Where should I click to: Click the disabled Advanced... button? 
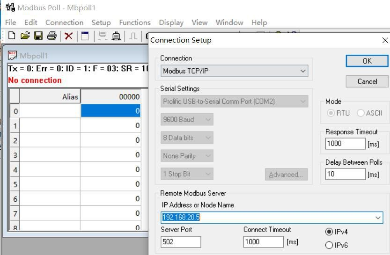tap(286, 175)
